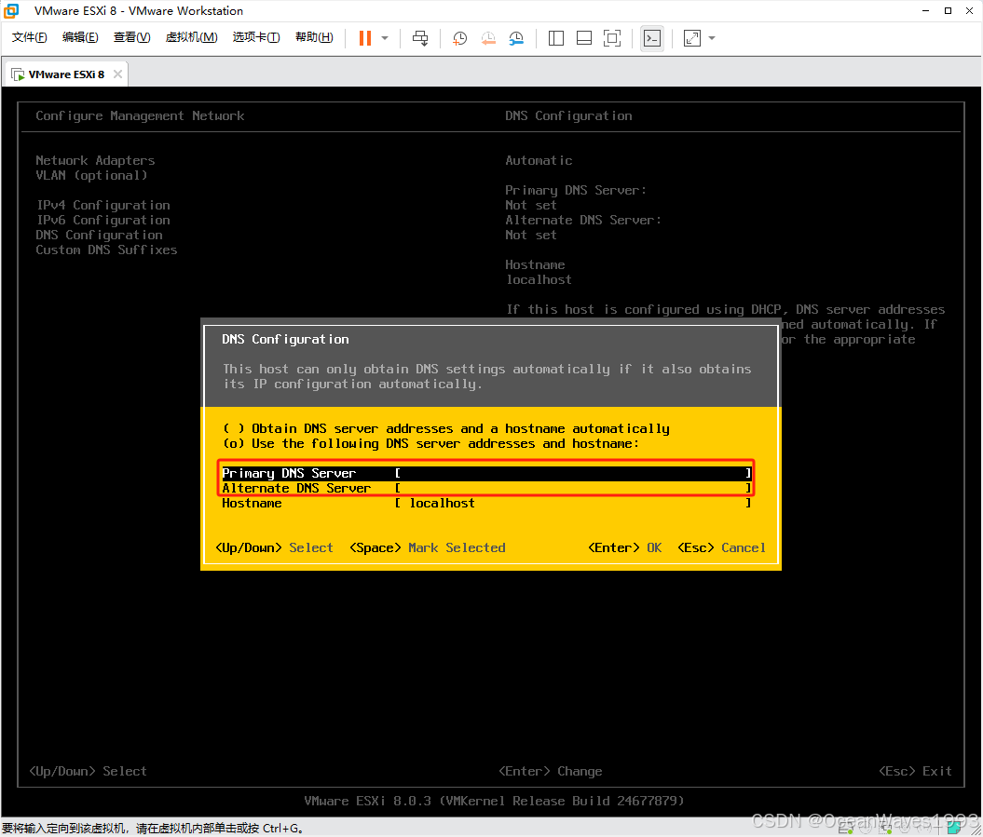The height and width of the screenshot is (837, 983).
Task: Click <Up/Down> Select hint in dialog
Action: coord(275,548)
